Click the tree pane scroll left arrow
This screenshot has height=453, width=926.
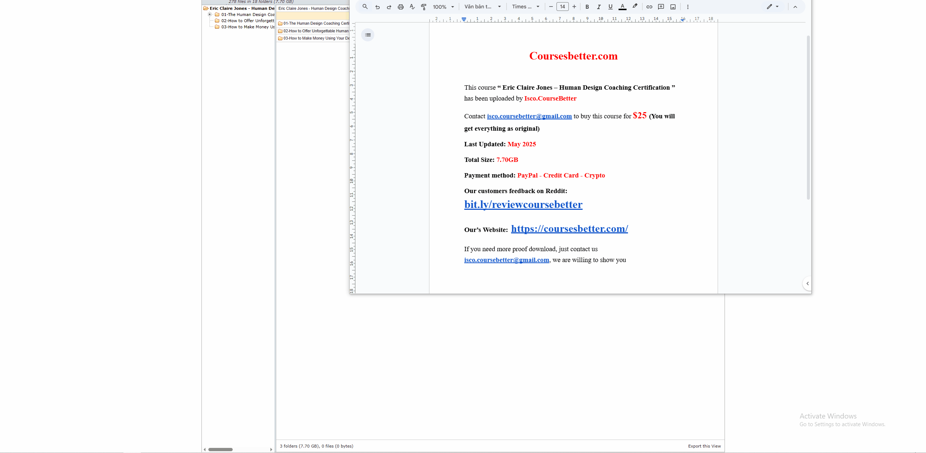[205, 449]
